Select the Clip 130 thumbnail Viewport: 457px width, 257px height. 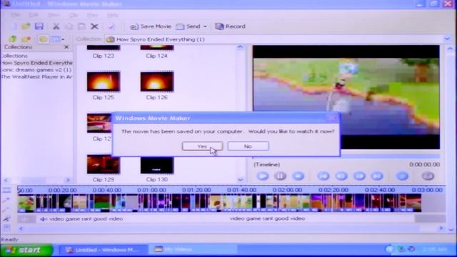(157, 165)
